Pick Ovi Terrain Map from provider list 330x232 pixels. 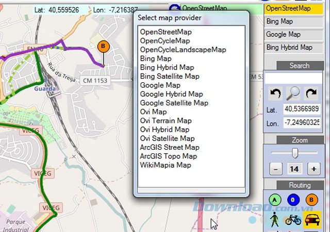pyautogui.click(x=166, y=121)
